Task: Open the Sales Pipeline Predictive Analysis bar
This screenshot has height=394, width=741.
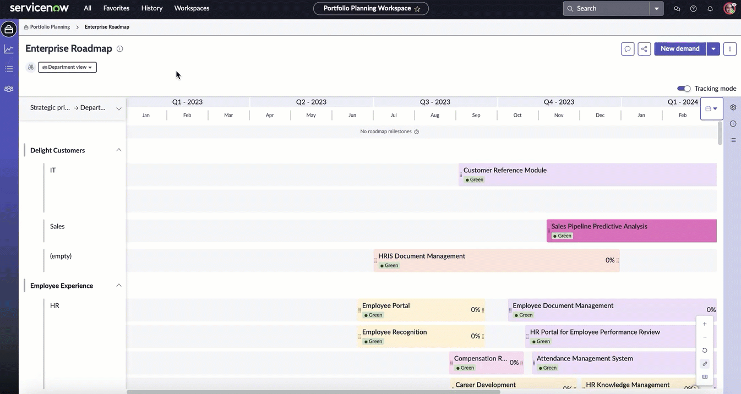Action: pos(631,231)
